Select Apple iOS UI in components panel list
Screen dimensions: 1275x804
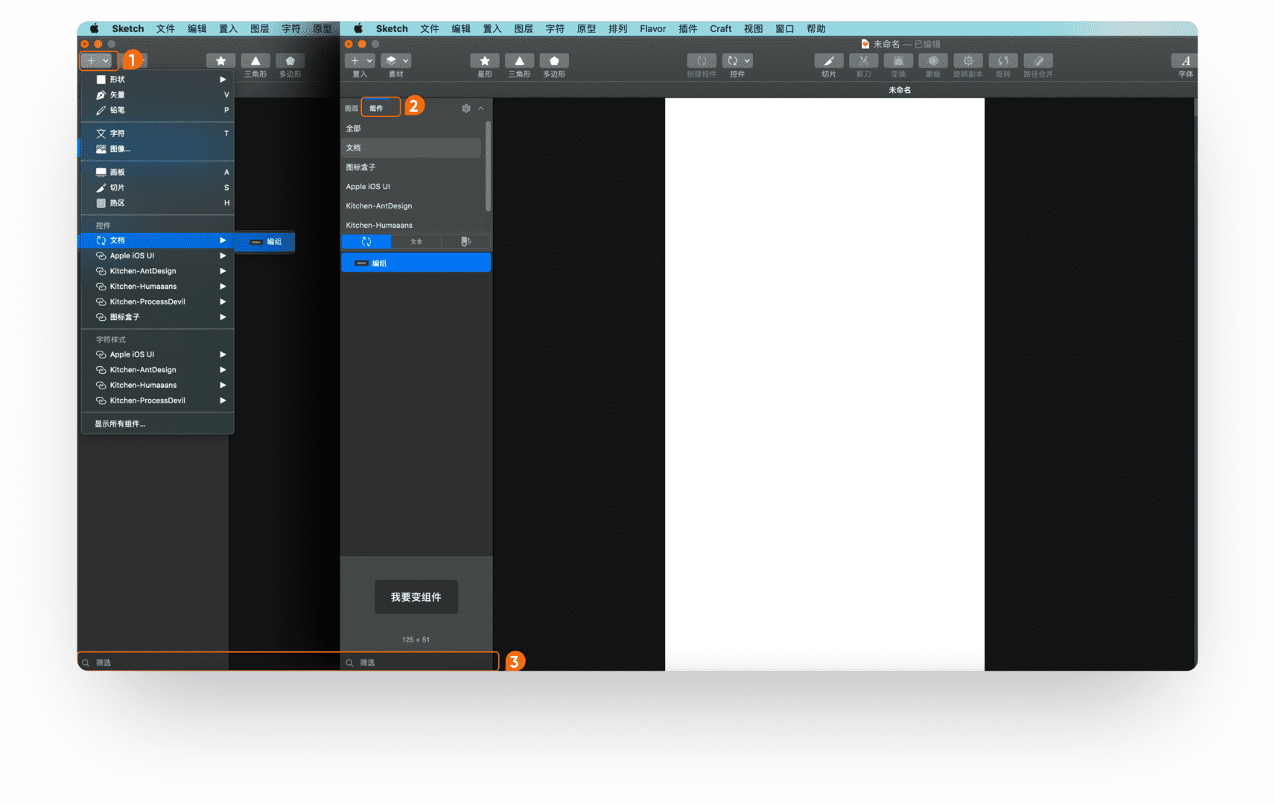tap(412, 187)
